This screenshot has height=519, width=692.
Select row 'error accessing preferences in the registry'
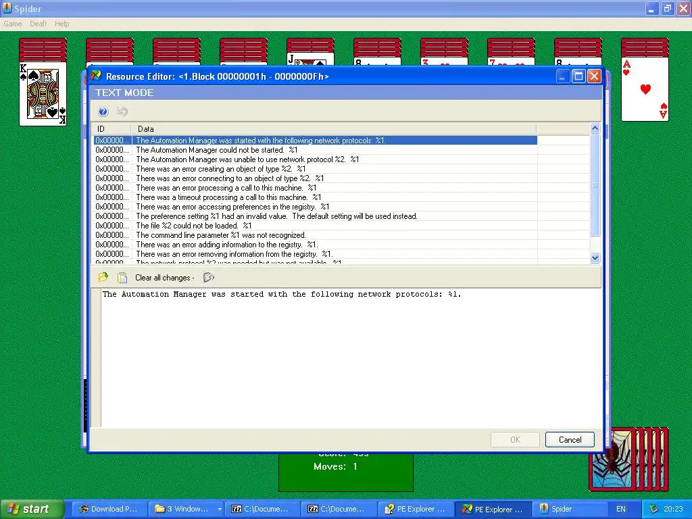pos(316,207)
